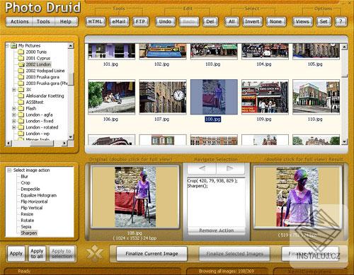Screen dimensions: 354x275
Task: Open the eMail tool
Action: pos(119,22)
